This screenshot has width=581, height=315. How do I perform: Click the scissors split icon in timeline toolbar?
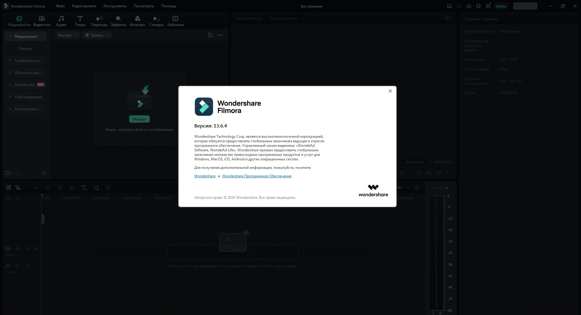click(x=72, y=188)
